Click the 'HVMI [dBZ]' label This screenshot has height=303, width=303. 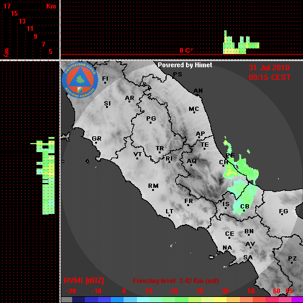(x=84, y=281)
